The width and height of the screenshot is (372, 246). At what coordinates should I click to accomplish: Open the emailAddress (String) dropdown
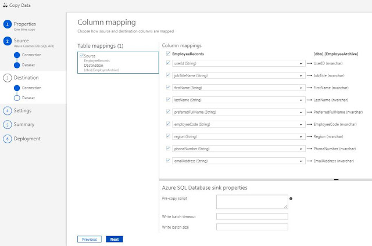[x=239, y=161]
